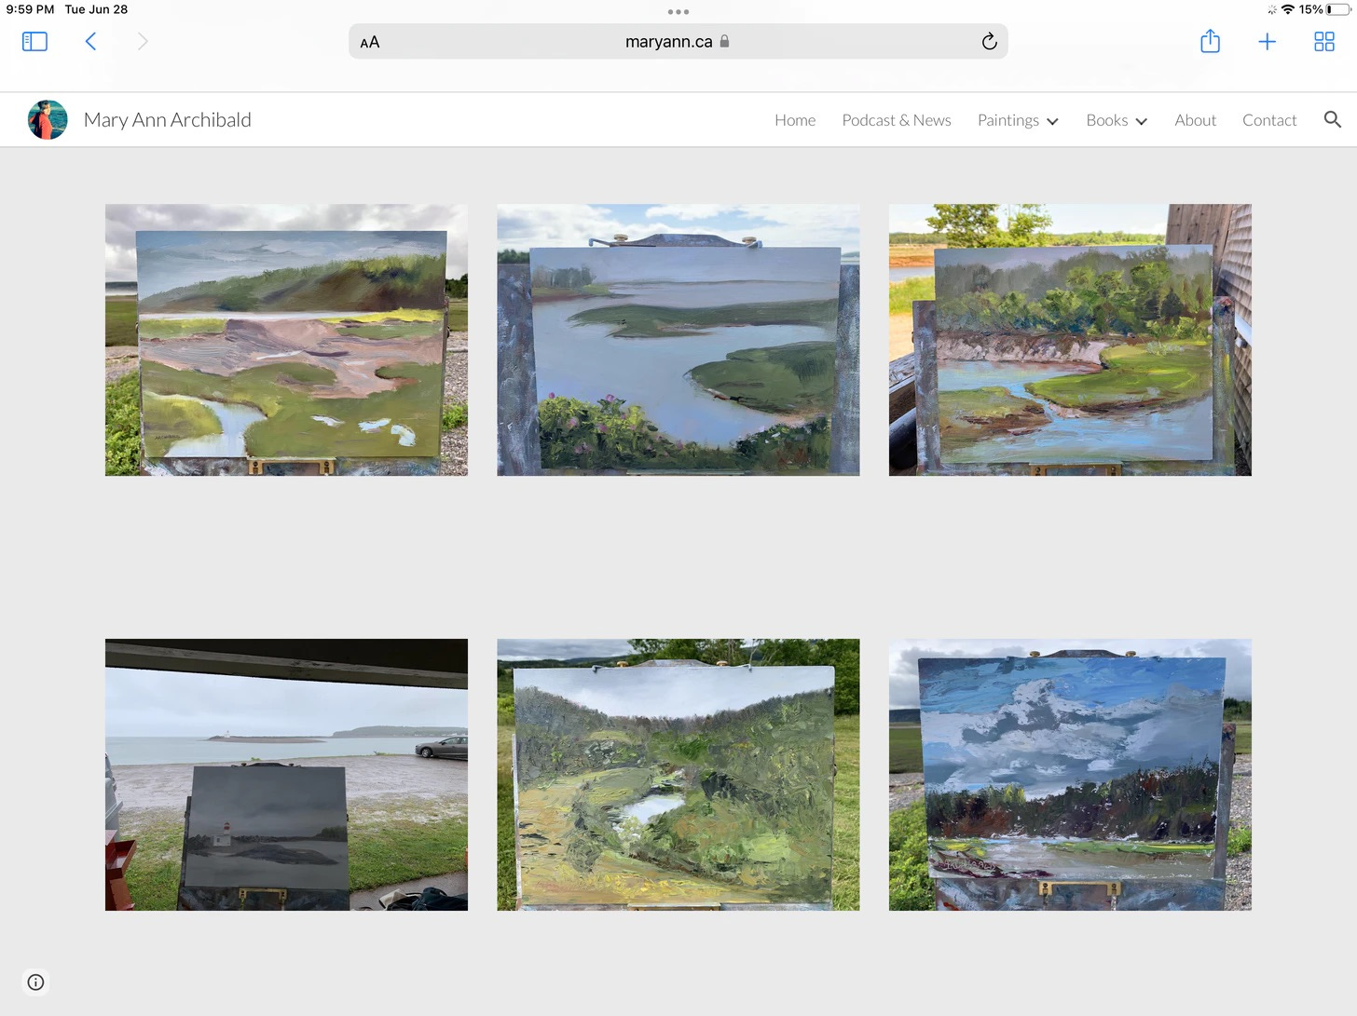This screenshot has width=1357, height=1016.
Task: Select the maryann.ca address bar
Action: (678, 42)
